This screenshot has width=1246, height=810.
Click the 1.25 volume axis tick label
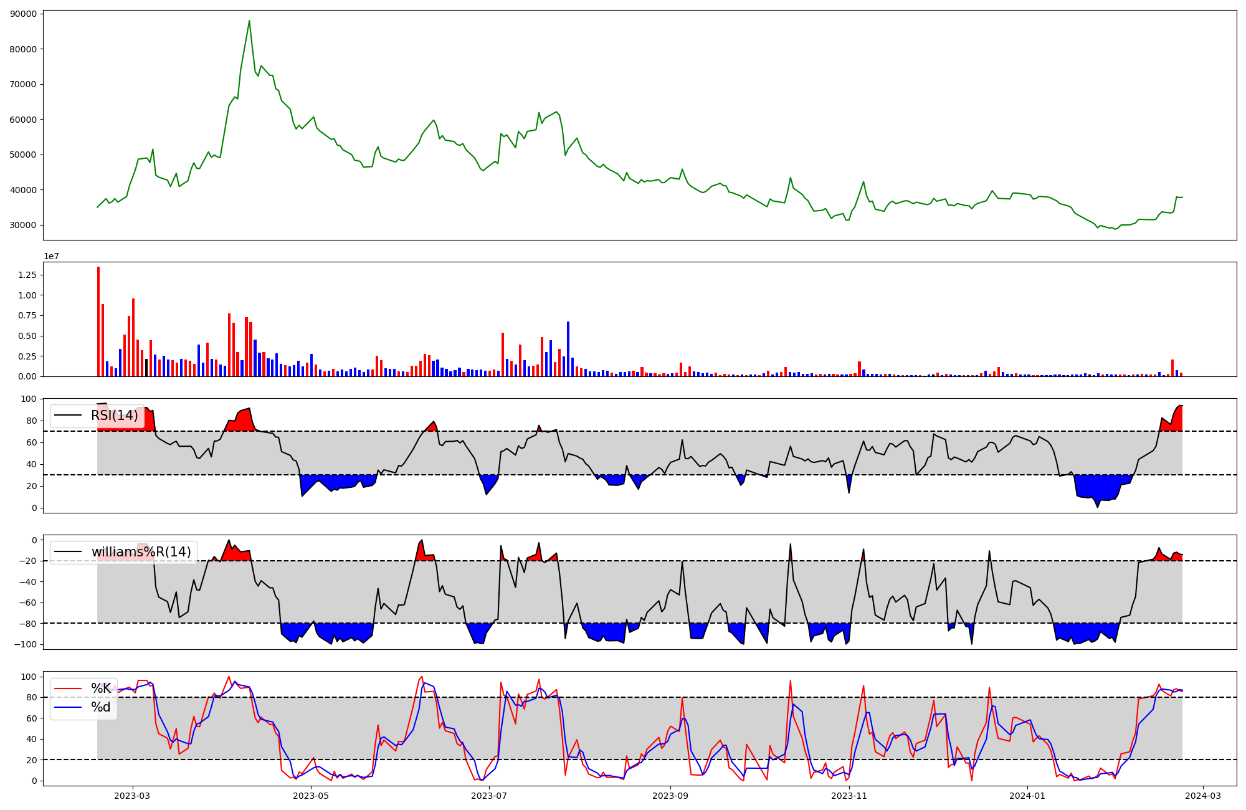point(27,275)
